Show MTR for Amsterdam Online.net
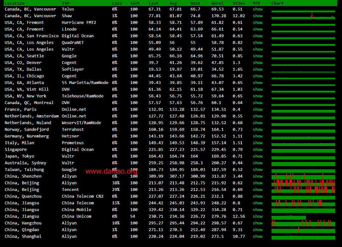The height and width of the screenshot is (247, 342). click(x=258, y=116)
